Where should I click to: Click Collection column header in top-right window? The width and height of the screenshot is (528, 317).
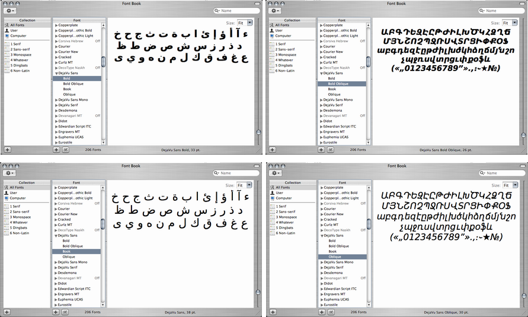[x=291, y=20]
